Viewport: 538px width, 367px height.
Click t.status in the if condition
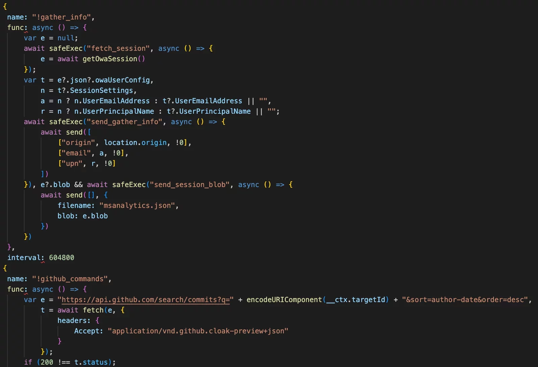pos(91,362)
